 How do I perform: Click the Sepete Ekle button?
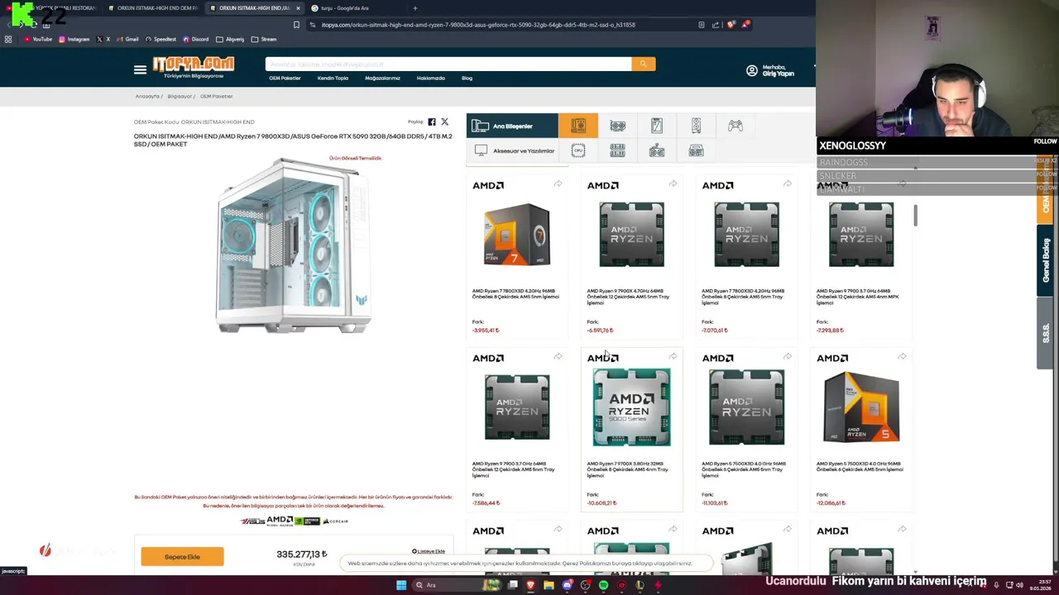182,557
